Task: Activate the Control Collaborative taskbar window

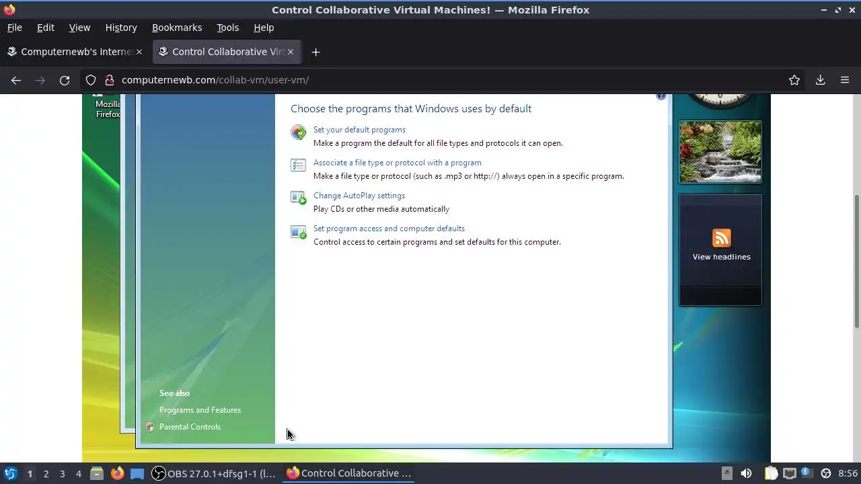Action: [349, 473]
